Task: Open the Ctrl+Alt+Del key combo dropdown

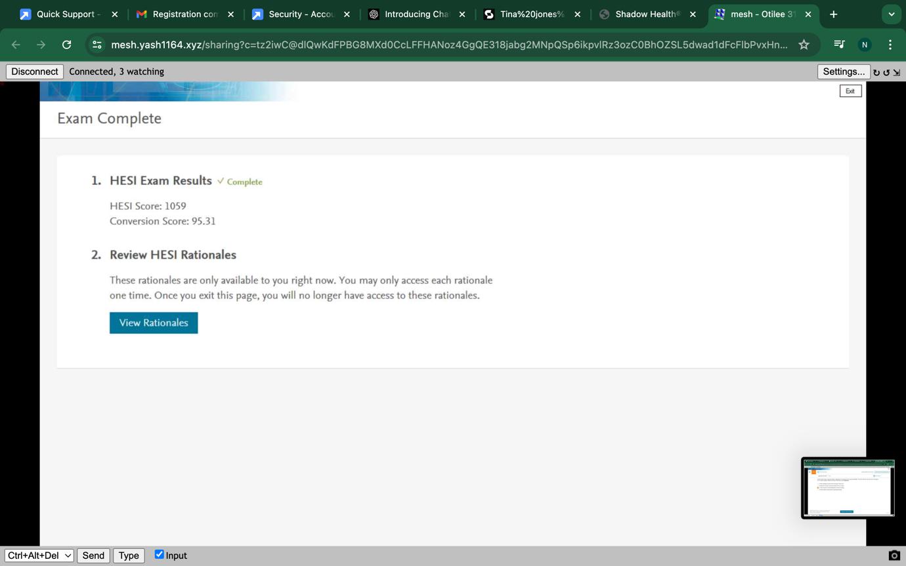Action: (39, 556)
